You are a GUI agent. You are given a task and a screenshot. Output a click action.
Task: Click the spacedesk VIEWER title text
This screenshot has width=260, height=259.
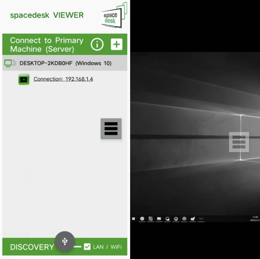coord(47,15)
